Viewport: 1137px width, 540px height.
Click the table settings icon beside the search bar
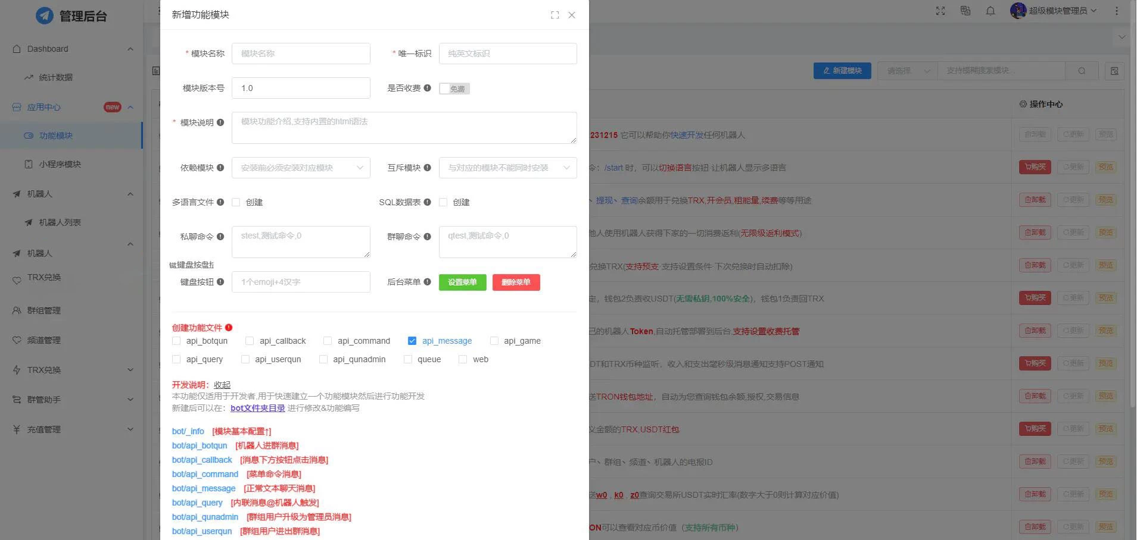pos(1114,71)
